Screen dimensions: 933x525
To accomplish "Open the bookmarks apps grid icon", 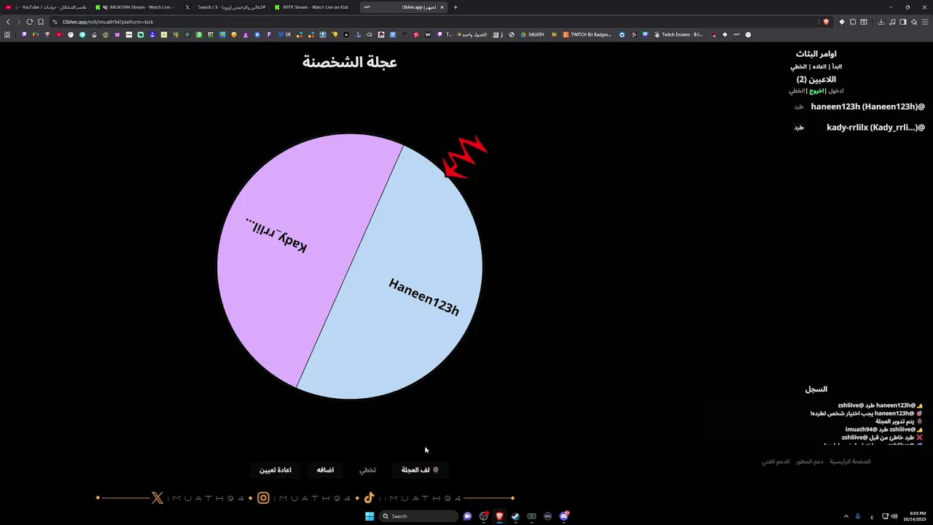I will point(8,34).
